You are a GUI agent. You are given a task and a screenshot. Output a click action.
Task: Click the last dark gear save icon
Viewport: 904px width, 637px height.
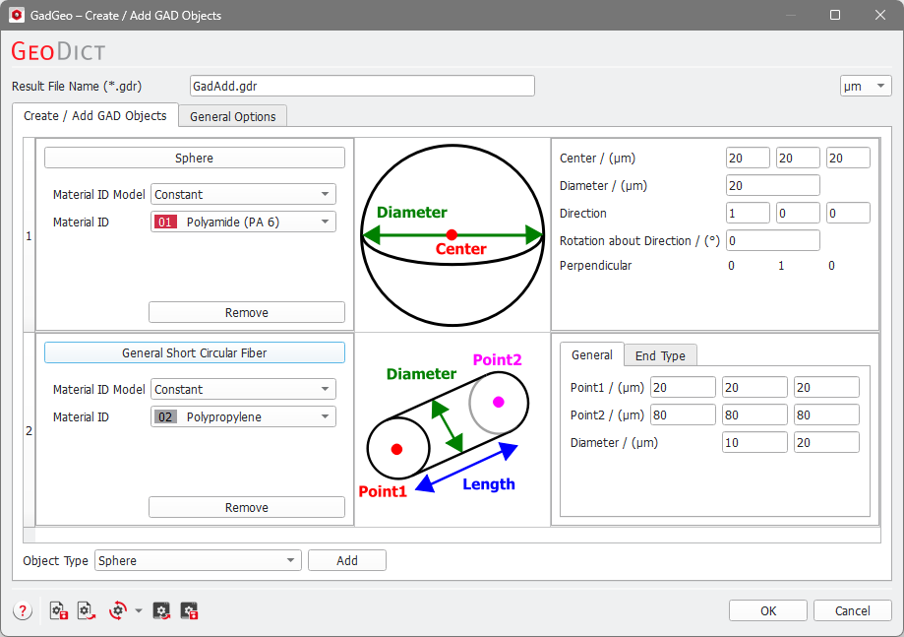click(190, 611)
